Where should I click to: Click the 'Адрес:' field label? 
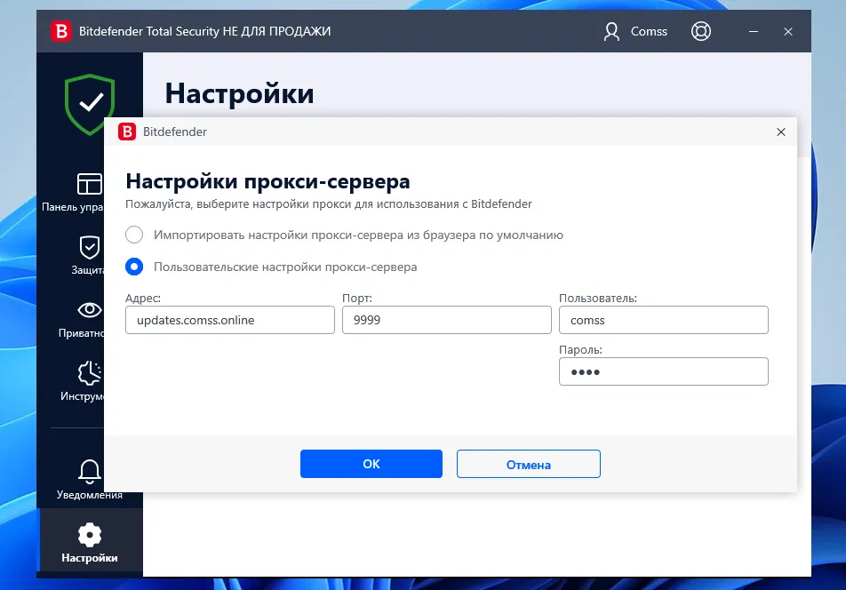point(143,298)
